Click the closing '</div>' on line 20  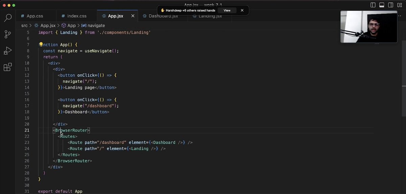click(60, 124)
